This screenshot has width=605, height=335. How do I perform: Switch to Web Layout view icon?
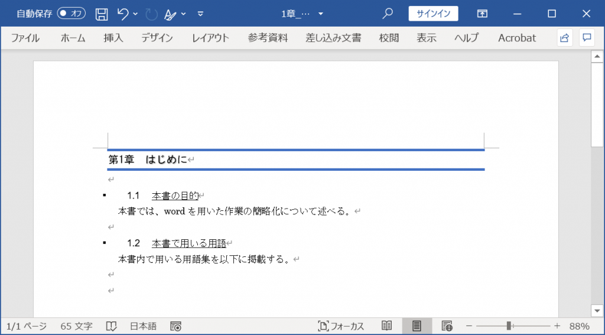click(x=447, y=327)
